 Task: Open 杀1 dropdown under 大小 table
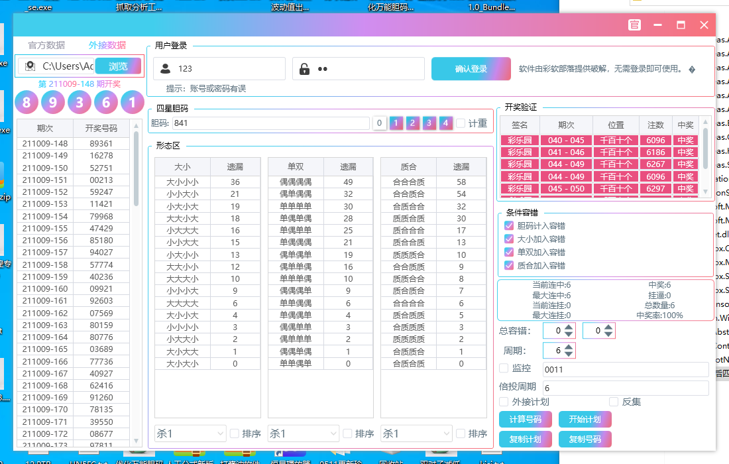(190, 434)
